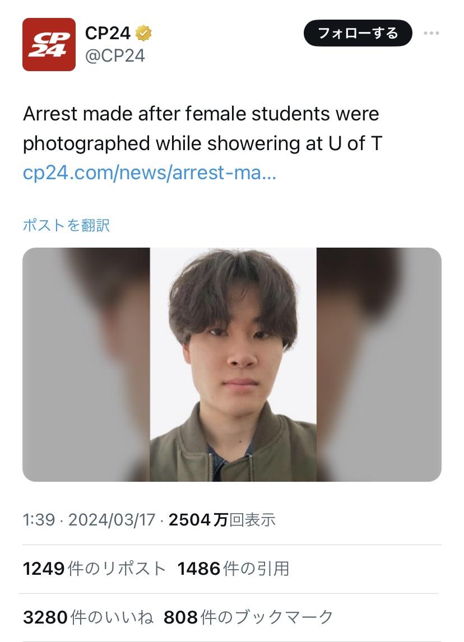
Task: Open the 1486件の引用 quotes list
Action: tap(234, 568)
